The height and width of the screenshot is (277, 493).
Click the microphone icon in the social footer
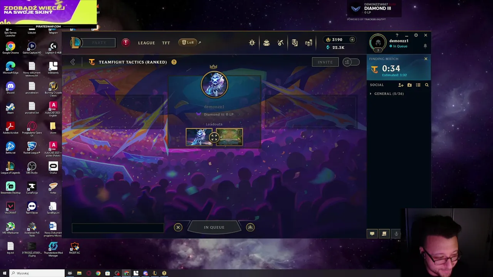pyautogui.click(x=396, y=234)
